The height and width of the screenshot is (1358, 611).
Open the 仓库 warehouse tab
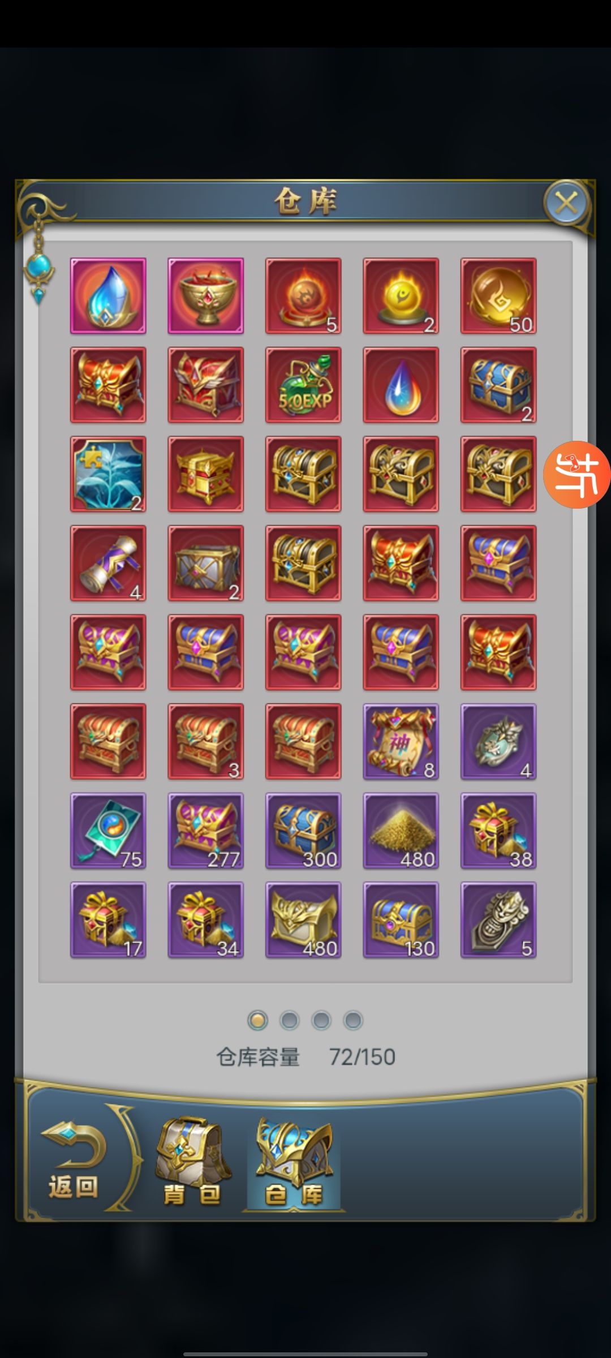pyautogui.click(x=294, y=1163)
